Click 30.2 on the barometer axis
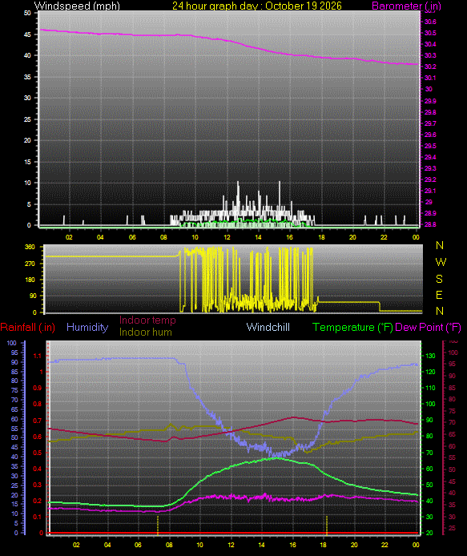The width and height of the screenshot is (467, 556). (x=430, y=66)
